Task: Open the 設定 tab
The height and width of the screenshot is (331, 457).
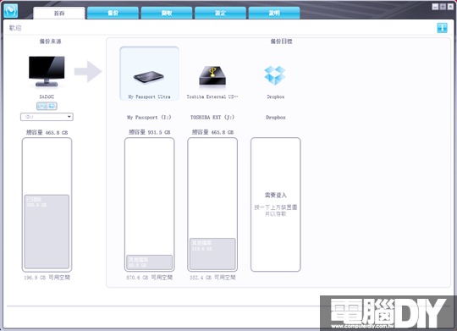Action: coord(220,14)
